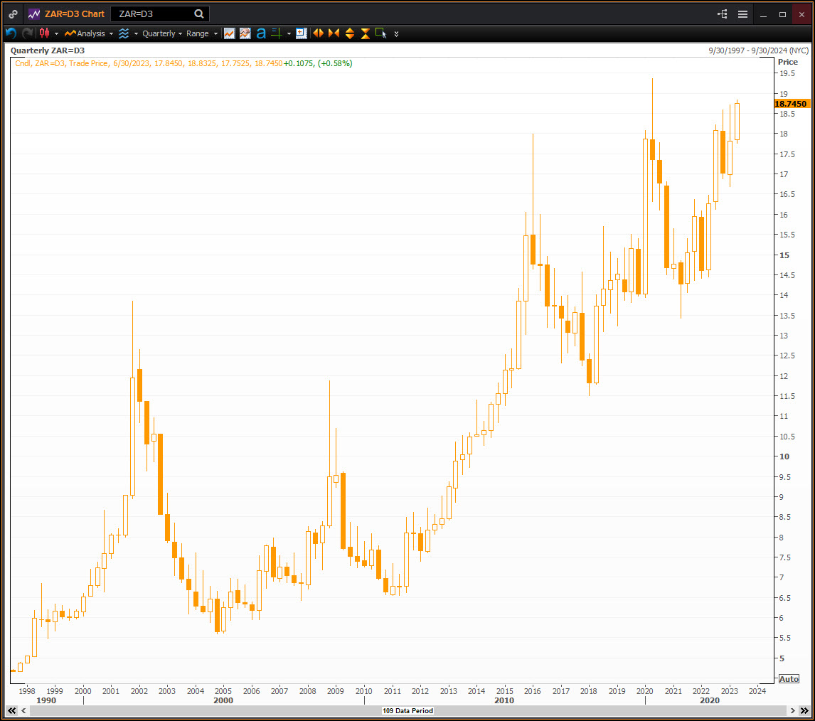Image resolution: width=815 pixels, height=721 pixels.
Task: Click the annotation text 'a' icon
Action: [261, 33]
